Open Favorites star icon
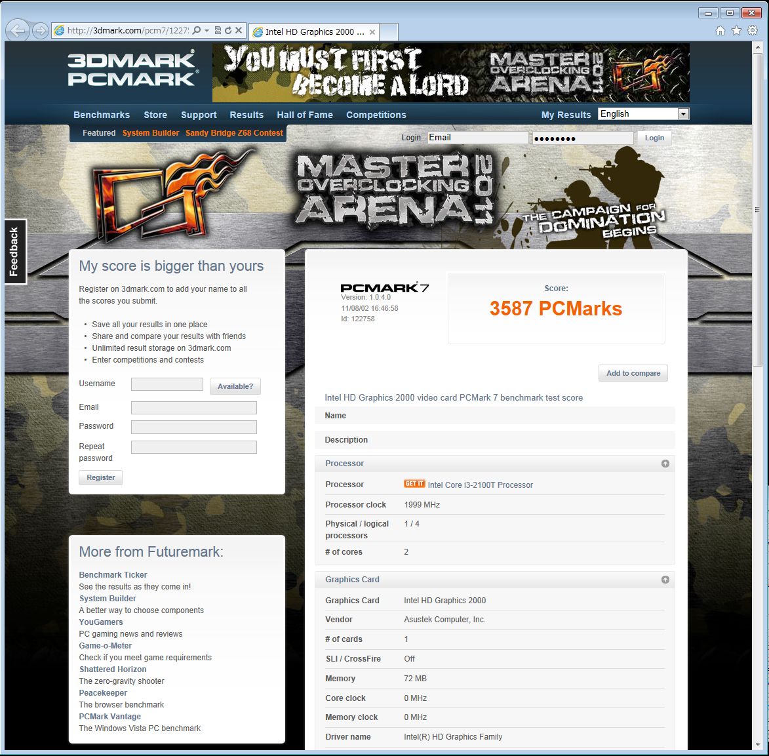769x756 pixels. [x=736, y=31]
